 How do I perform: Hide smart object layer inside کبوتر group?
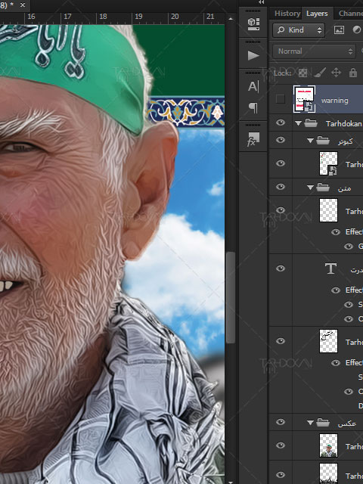(x=281, y=163)
